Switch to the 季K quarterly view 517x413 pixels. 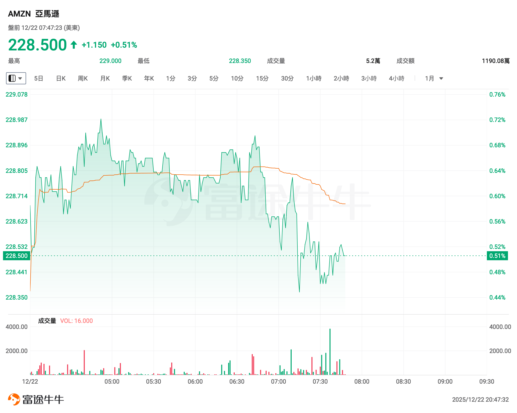click(x=127, y=79)
